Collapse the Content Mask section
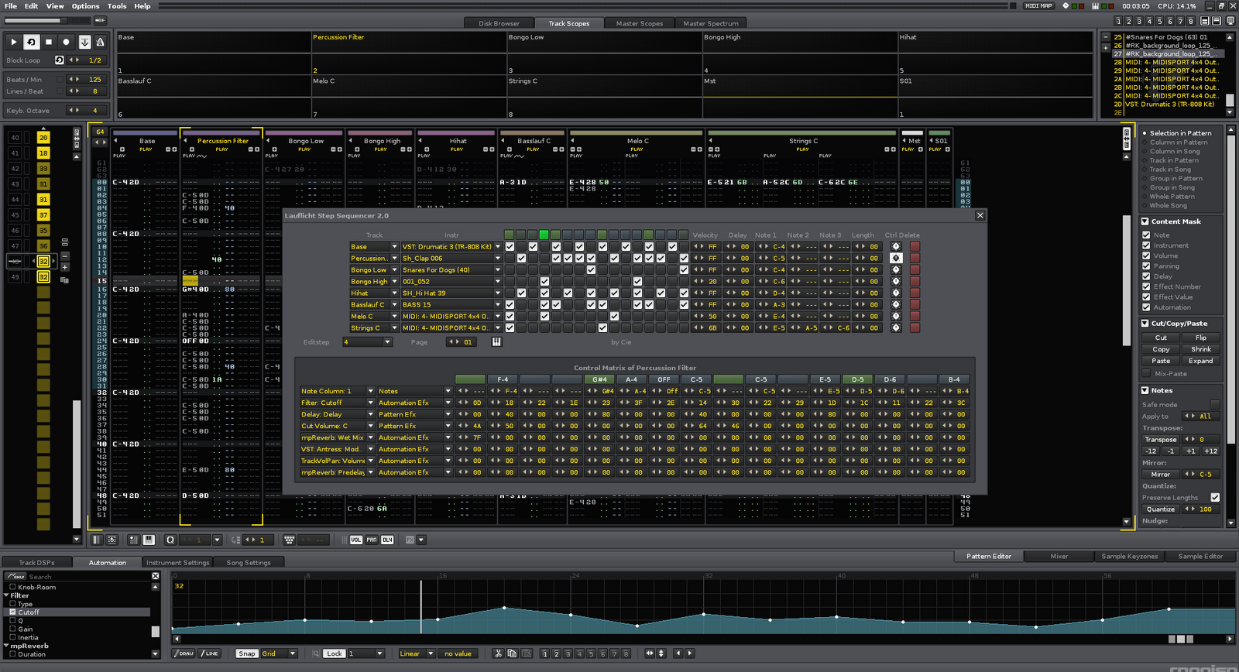This screenshot has height=672, width=1239. coord(1145,221)
